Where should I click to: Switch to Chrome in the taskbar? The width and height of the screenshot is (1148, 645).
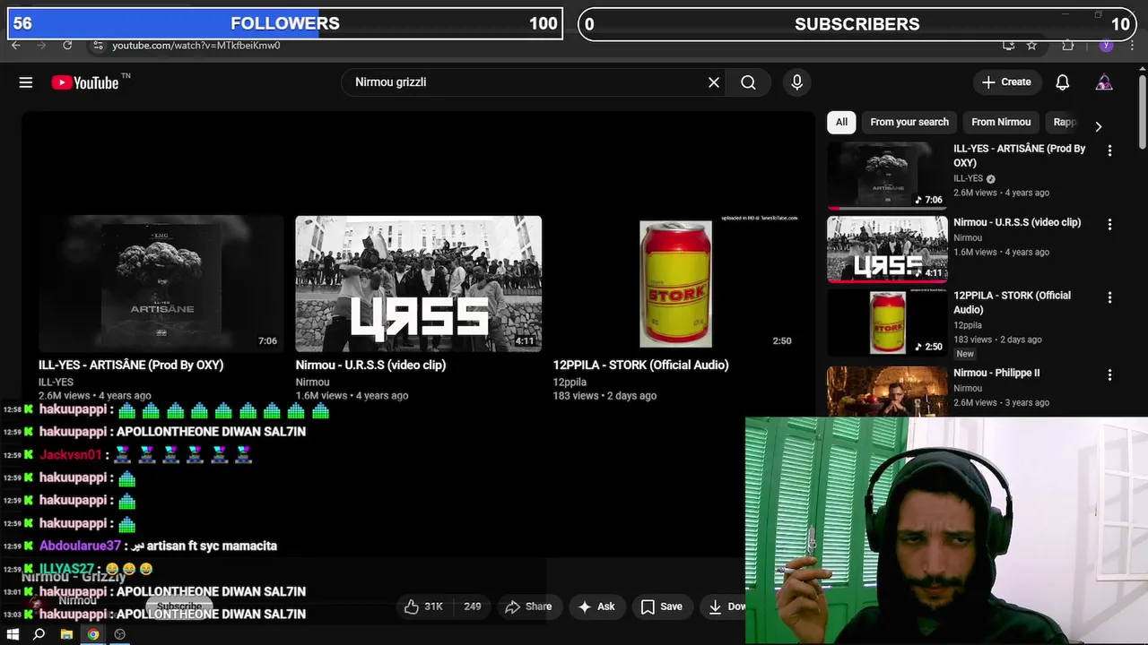[93, 634]
